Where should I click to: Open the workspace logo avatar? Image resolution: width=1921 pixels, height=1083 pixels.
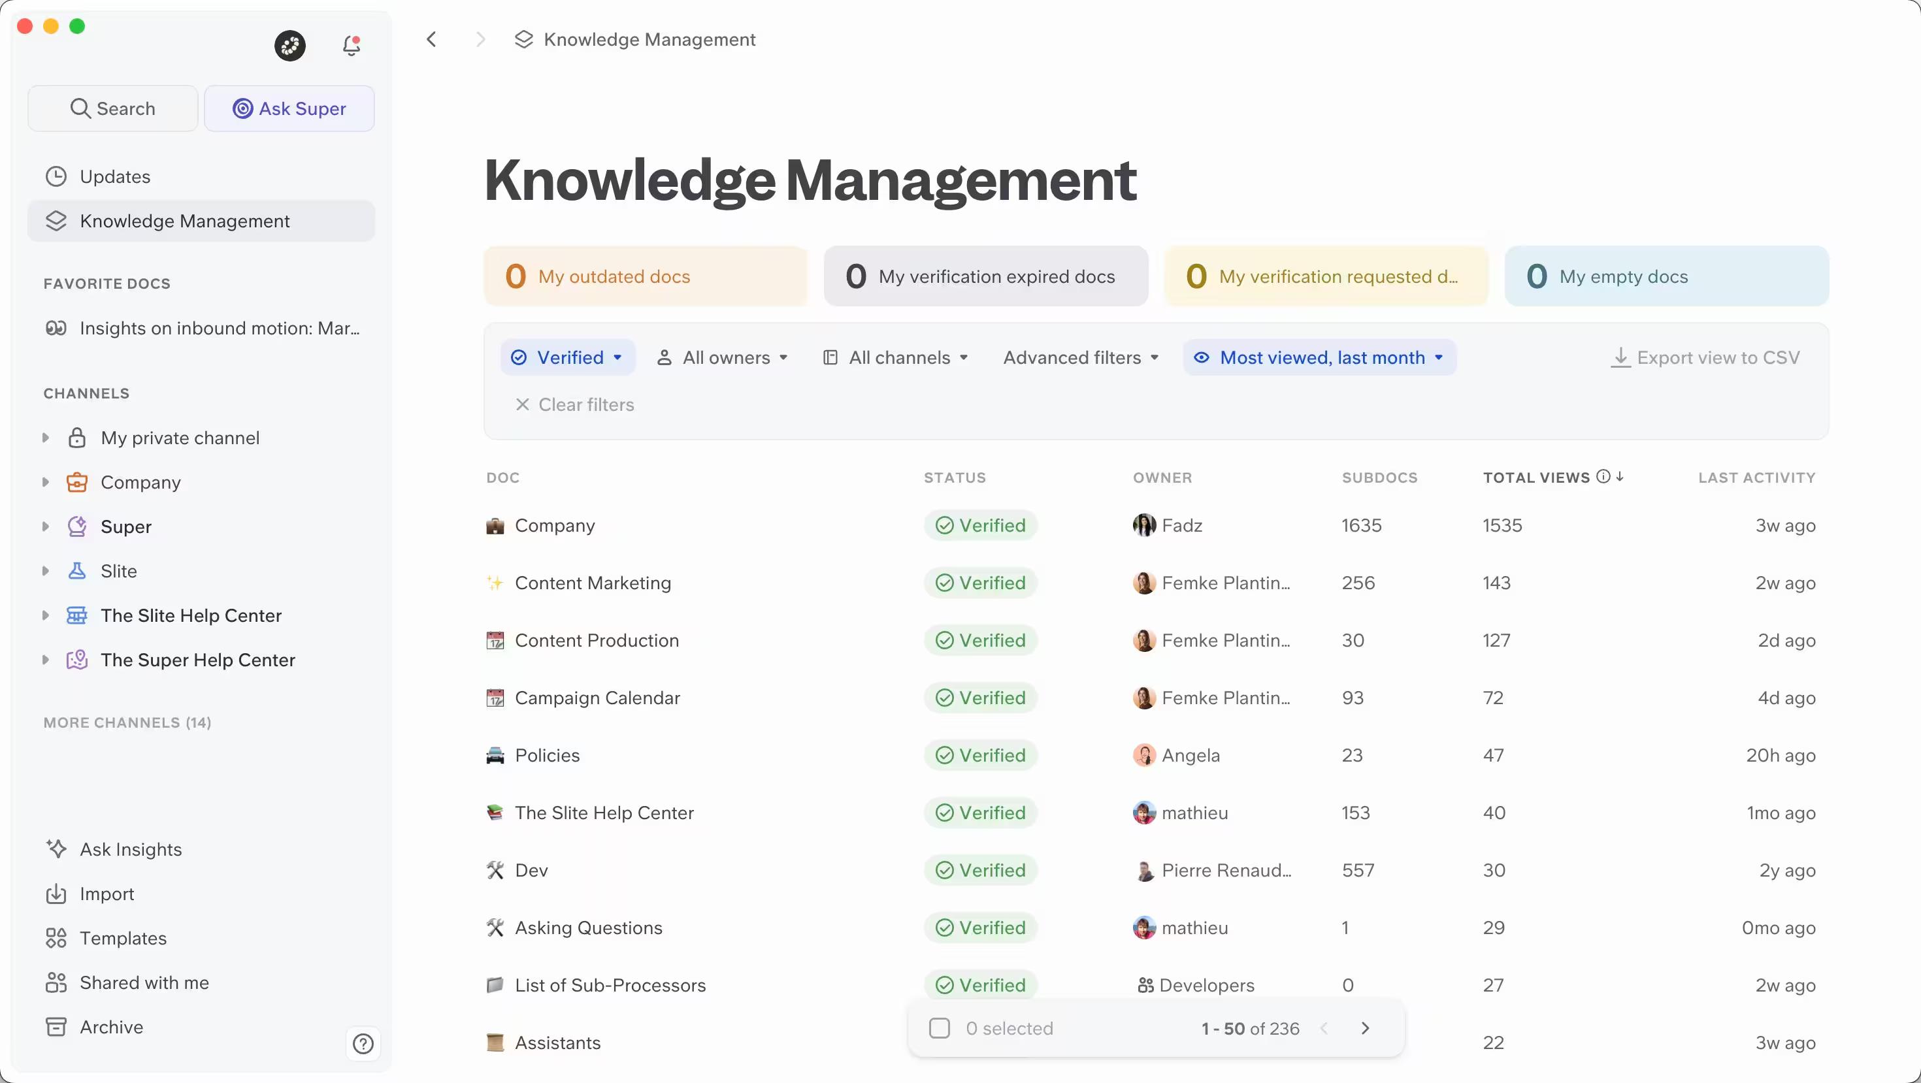pyautogui.click(x=290, y=46)
